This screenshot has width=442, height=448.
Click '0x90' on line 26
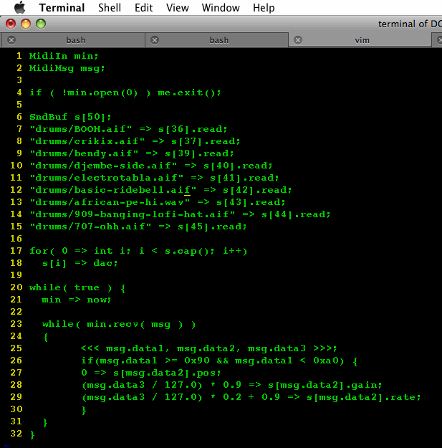tap(197, 361)
